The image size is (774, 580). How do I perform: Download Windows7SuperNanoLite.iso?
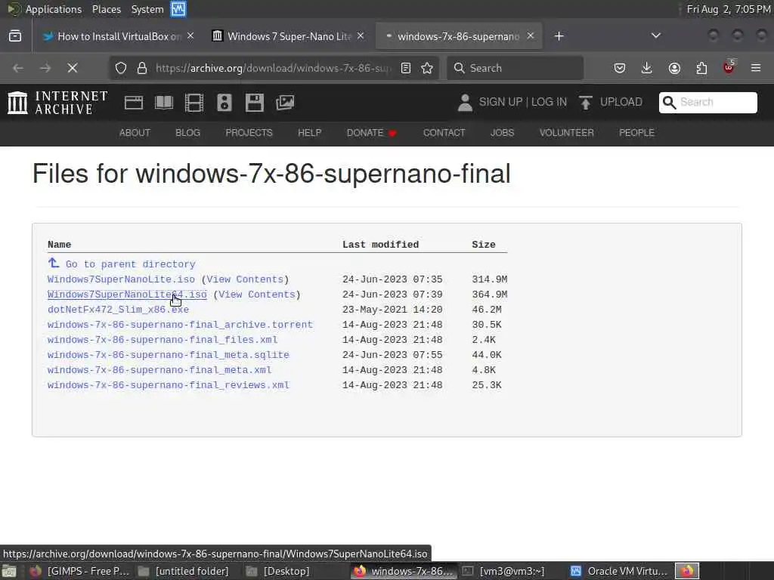tap(121, 279)
